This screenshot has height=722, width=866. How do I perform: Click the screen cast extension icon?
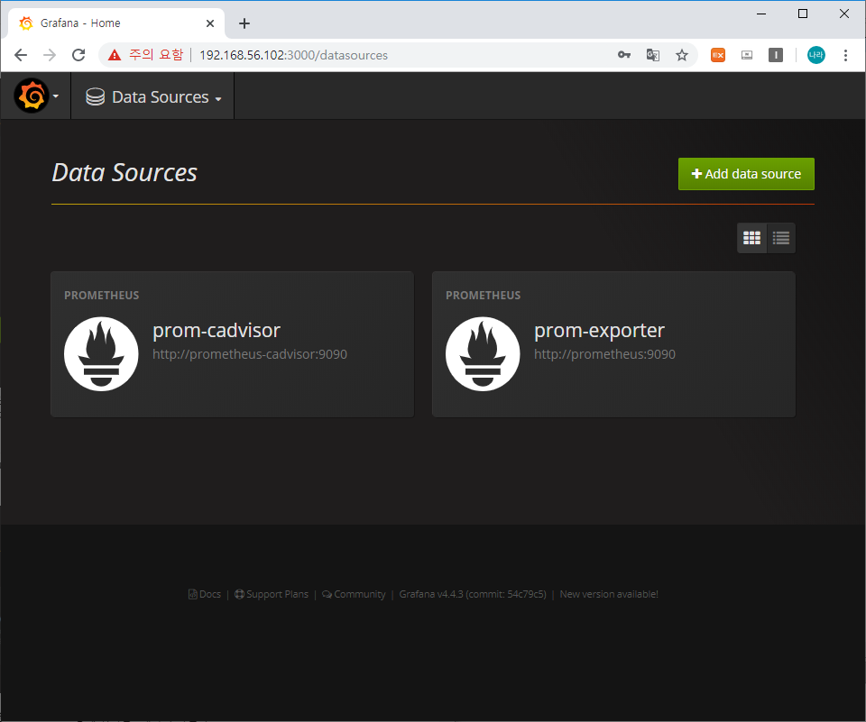(747, 55)
